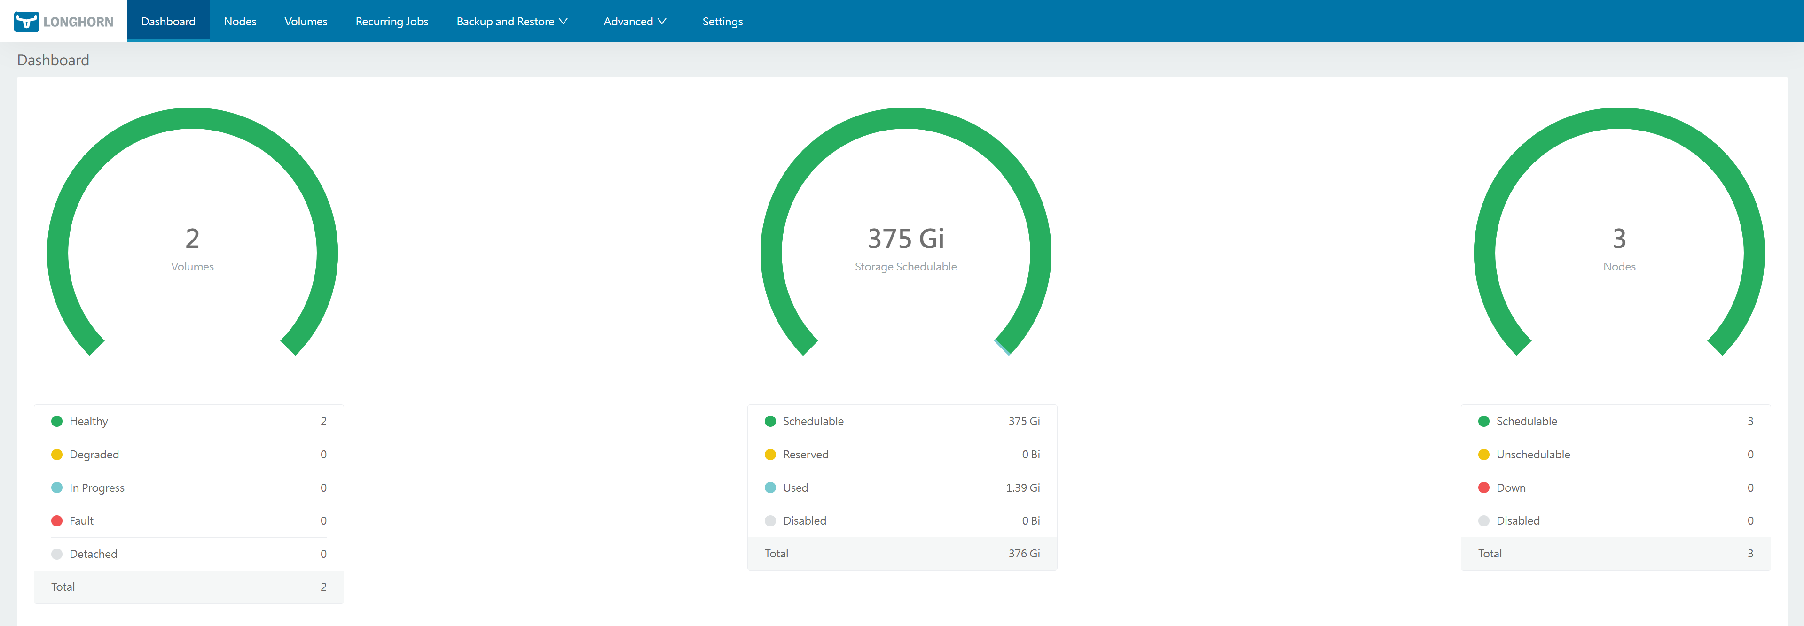
Task: Click the green Healthy status dot
Action: (x=57, y=421)
